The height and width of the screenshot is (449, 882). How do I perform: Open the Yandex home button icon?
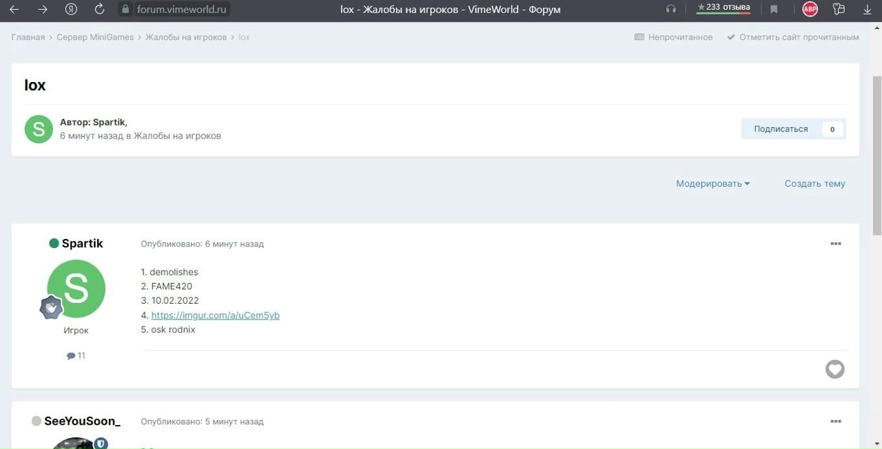(71, 10)
